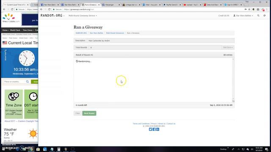Open the Chrome three-dot menu
This screenshot has width=271, height=152.
(267, 9)
